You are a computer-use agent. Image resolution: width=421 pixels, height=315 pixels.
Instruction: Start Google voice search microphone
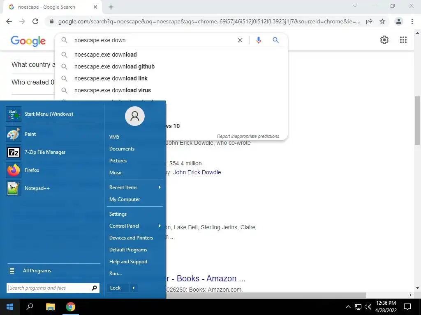pos(258,40)
